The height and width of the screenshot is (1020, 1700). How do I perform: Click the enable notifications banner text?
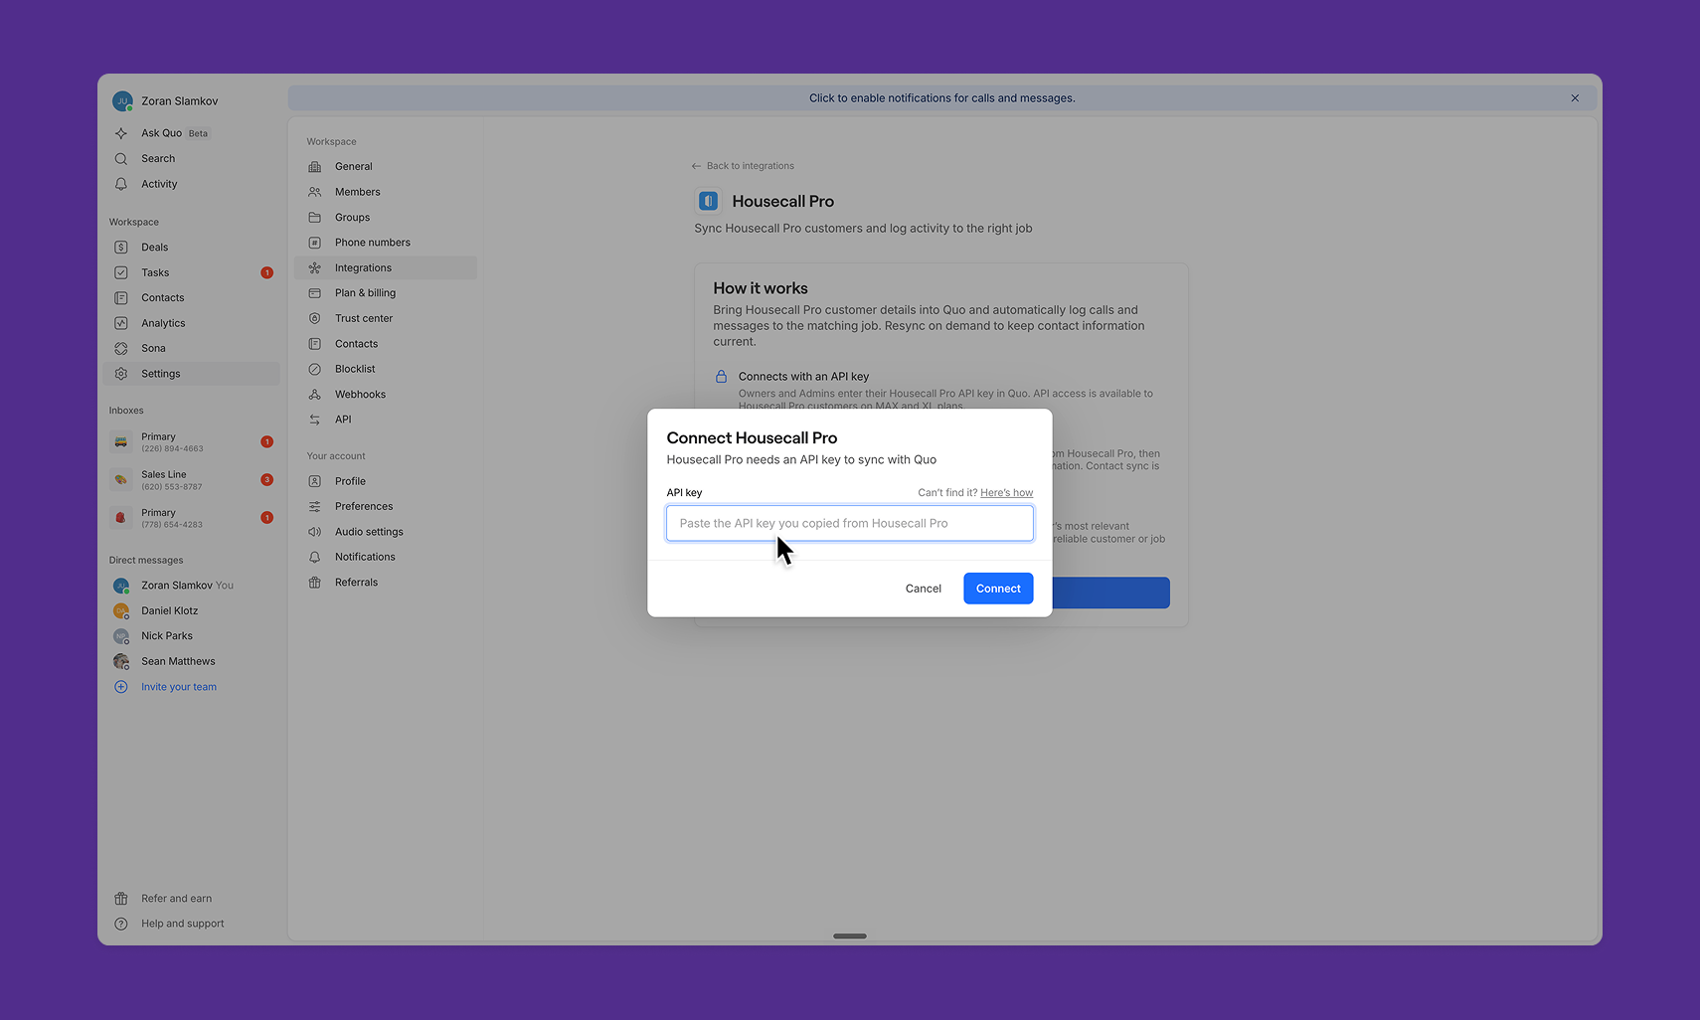click(941, 98)
